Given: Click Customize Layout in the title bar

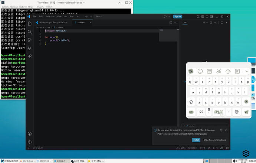Looking at the screenshot, I should pyautogui.click(x=198, y=16).
